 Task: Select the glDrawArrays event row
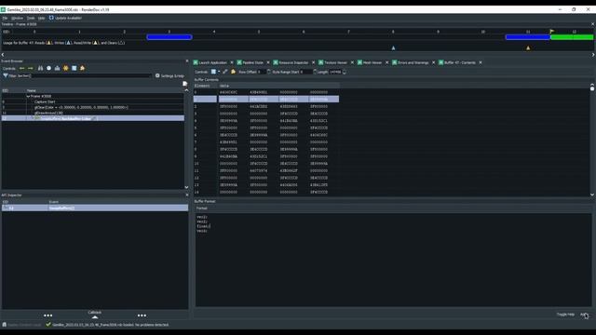tap(93, 113)
